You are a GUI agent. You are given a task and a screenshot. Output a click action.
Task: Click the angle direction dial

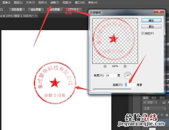coord(128,75)
